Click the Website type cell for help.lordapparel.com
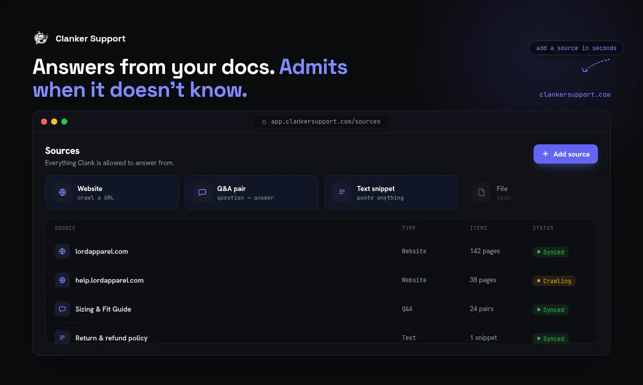This screenshot has width=643, height=385. pos(414,280)
